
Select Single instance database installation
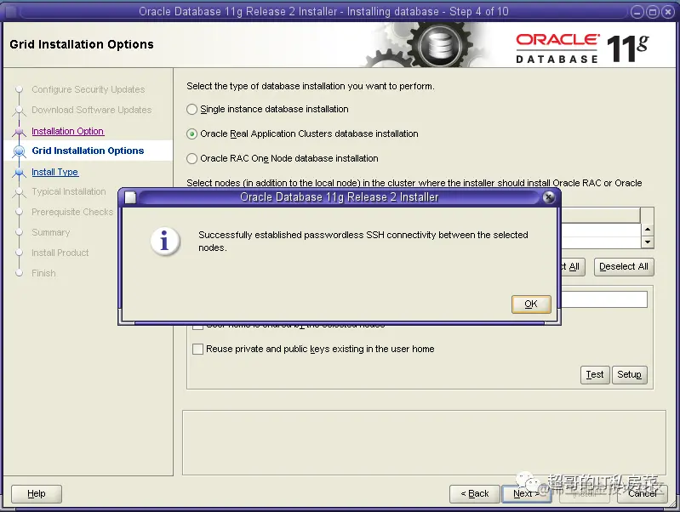click(191, 109)
